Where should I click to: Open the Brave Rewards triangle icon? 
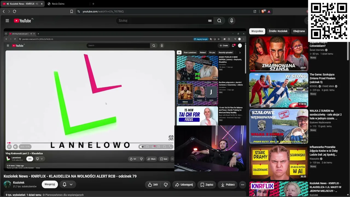point(269,11)
